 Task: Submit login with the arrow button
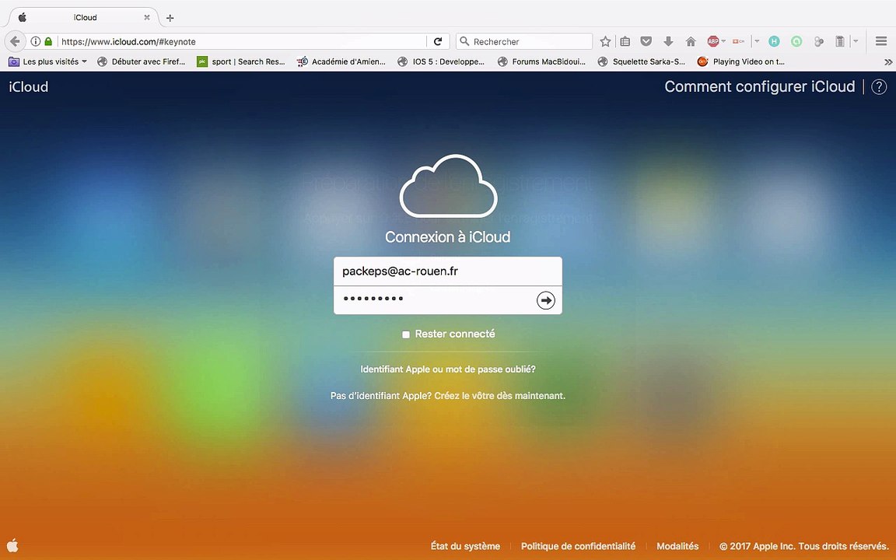point(546,300)
